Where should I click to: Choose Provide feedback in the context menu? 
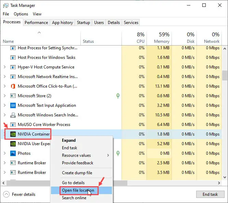(x=81, y=163)
